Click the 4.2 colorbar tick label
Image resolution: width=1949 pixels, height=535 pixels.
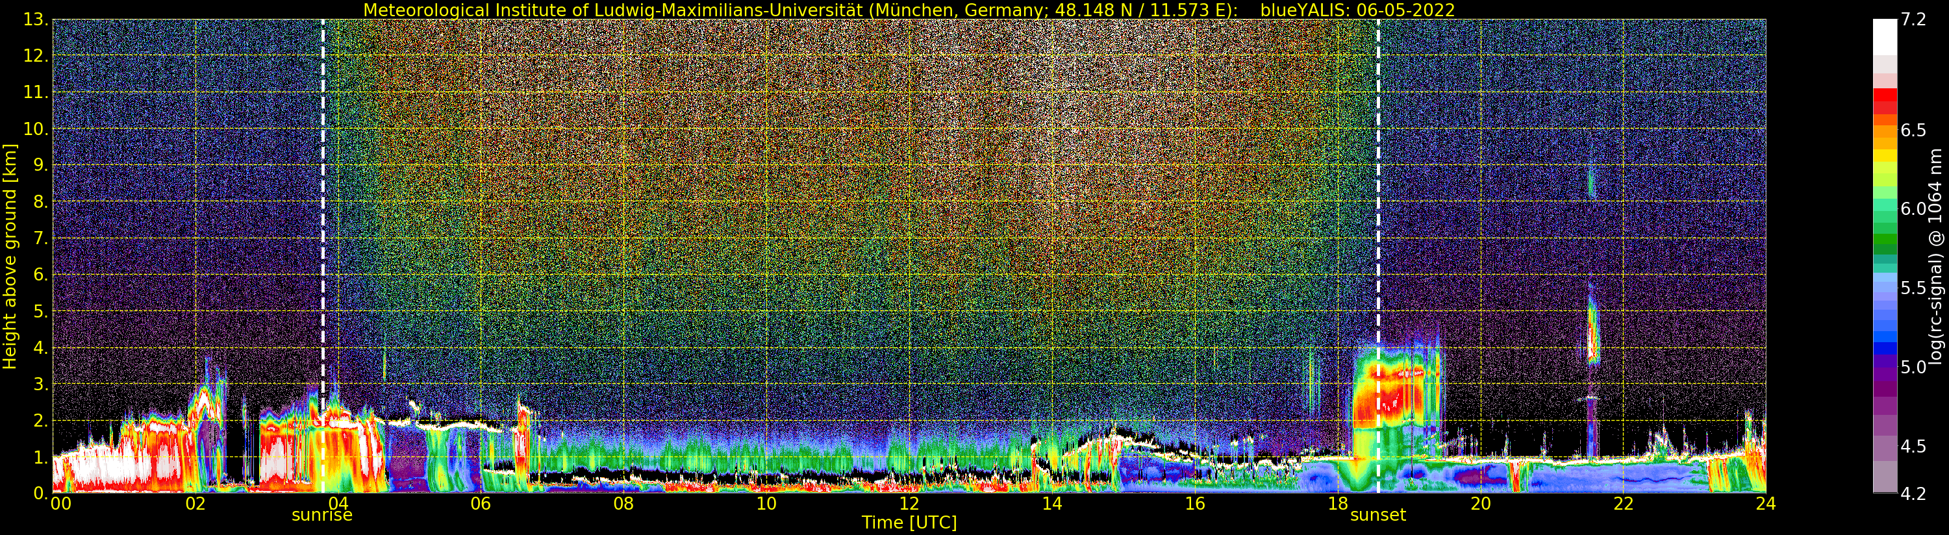click(x=1913, y=493)
